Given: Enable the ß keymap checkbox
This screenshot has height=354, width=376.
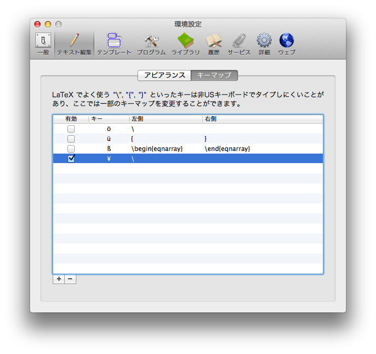Looking at the screenshot, I should (x=71, y=149).
